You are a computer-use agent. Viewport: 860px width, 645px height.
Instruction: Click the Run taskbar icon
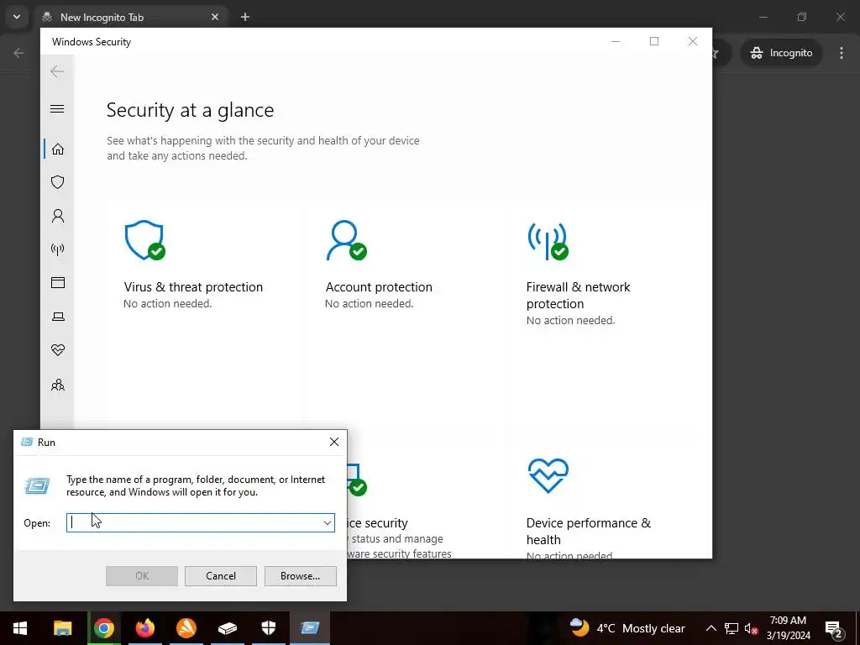[310, 628]
